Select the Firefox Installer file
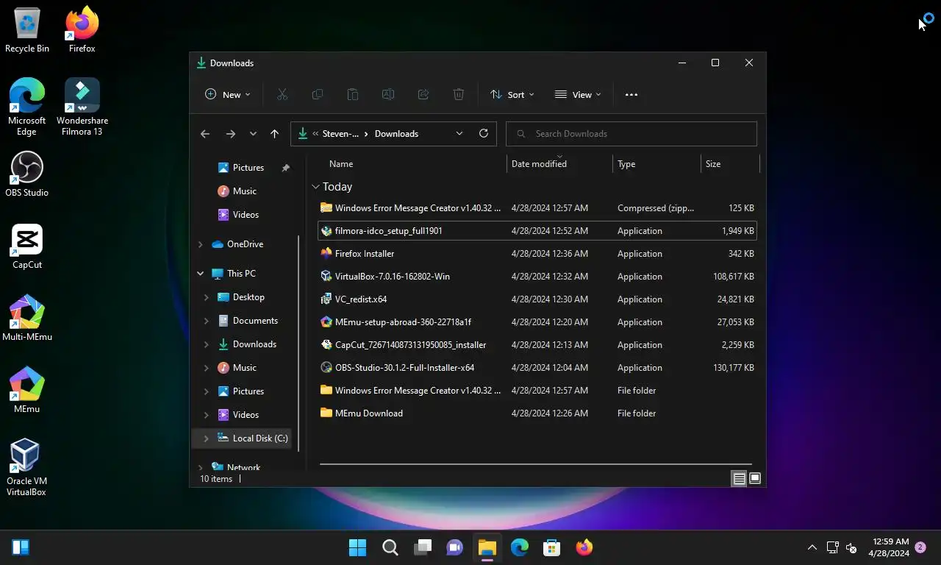Viewport: 941px width, 565px height. tap(537, 254)
